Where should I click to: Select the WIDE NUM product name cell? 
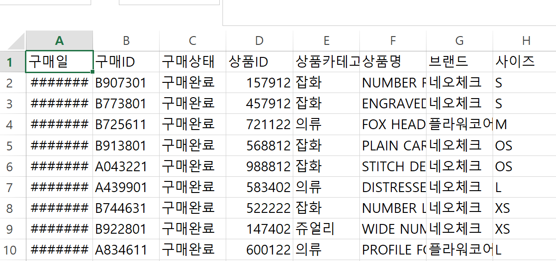point(393,229)
